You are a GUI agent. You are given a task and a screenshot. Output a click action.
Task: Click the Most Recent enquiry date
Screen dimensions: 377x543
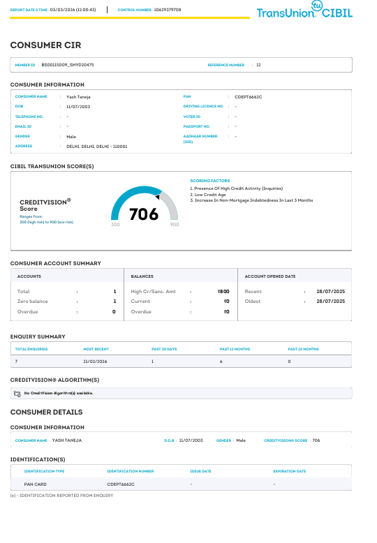(x=95, y=362)
